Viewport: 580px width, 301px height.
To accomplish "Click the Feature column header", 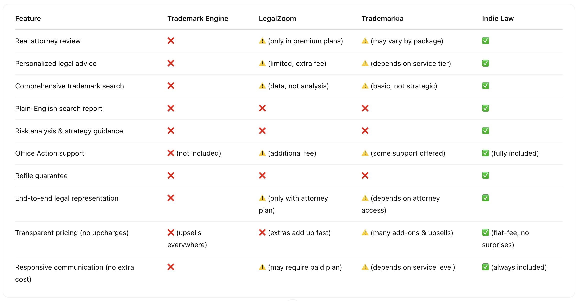I will coord(28,18).
